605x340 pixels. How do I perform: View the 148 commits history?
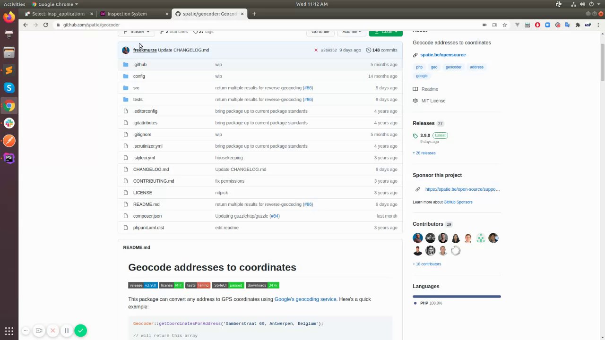coord(381,50)
